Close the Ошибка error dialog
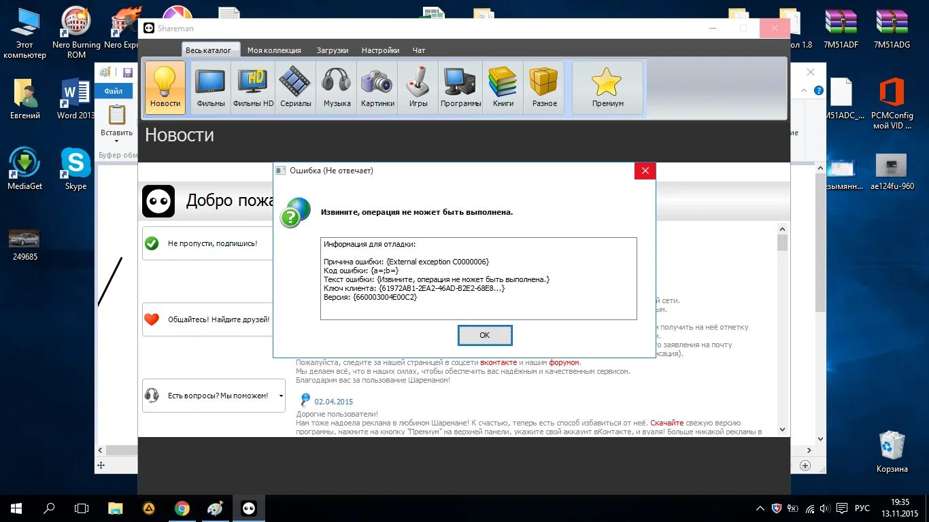The image size is (929, 522). point(645,171)
